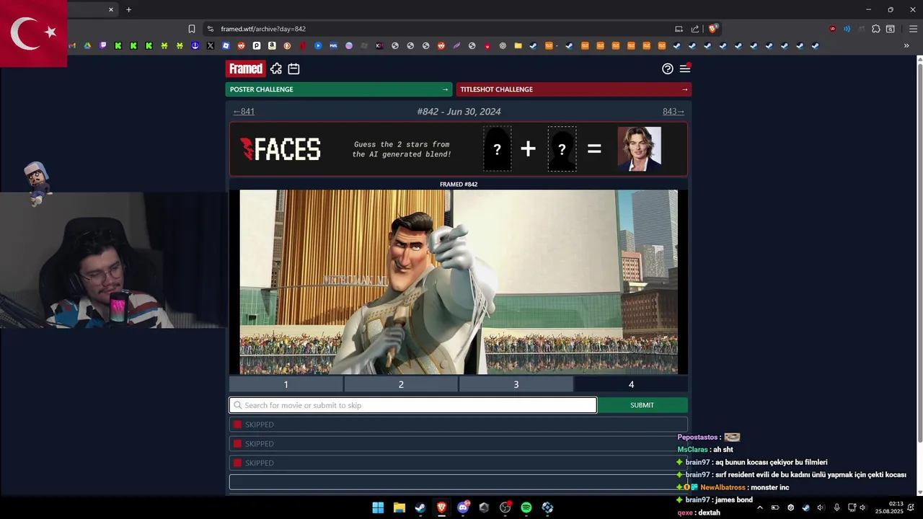Viewport: 923px width, 519px height.
Task: Open the puzzle piece games icon
Action: pyautogui.click(x=276, y=68)
